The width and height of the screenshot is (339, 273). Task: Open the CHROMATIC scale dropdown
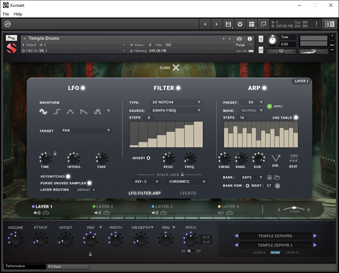click(x=187, y=182)
